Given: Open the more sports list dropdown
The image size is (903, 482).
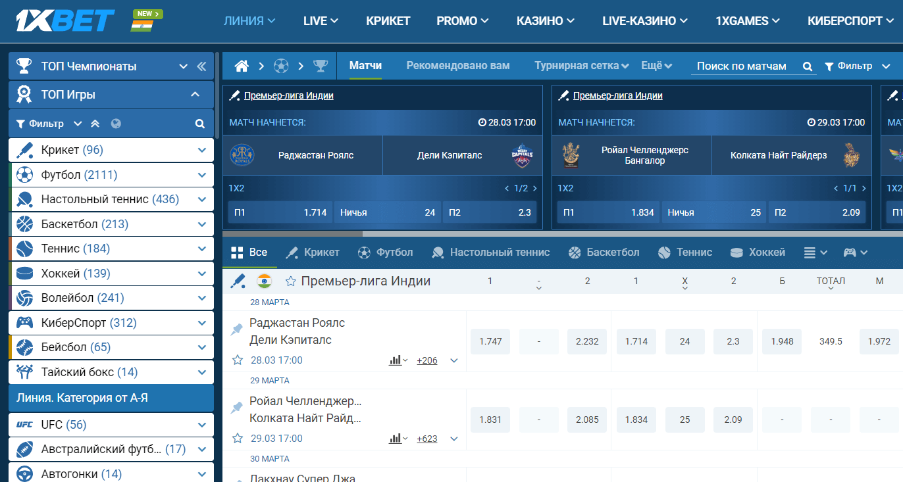Looking at the screenshot, I should point(815,253).
